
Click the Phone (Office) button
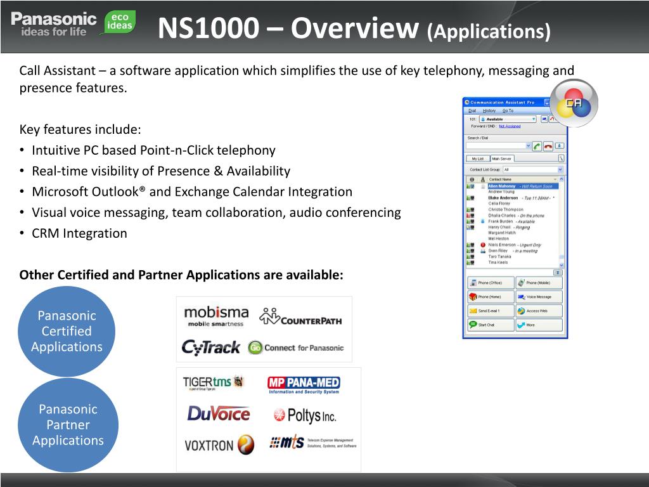coord(491,283)
